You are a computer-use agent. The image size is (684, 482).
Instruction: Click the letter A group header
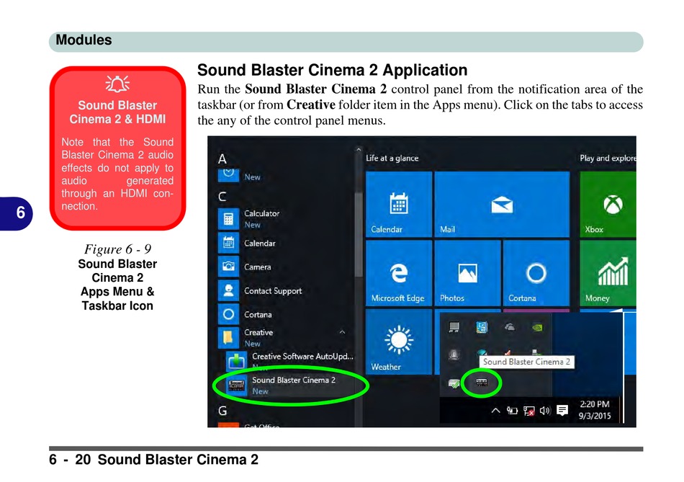pos(222,159)
